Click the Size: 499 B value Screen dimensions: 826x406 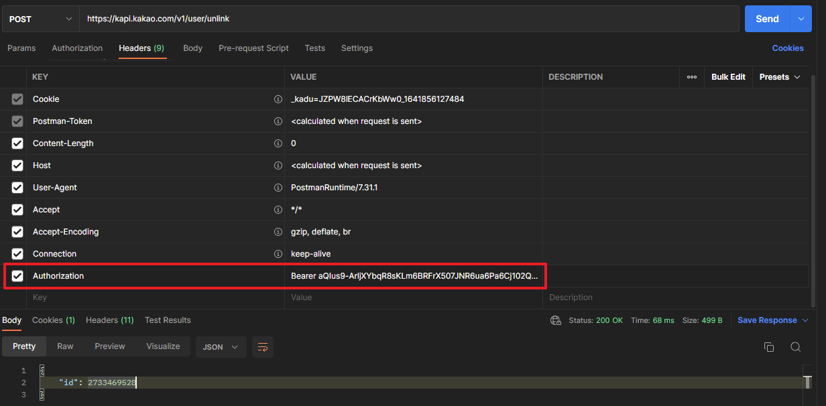pos(703,320)
